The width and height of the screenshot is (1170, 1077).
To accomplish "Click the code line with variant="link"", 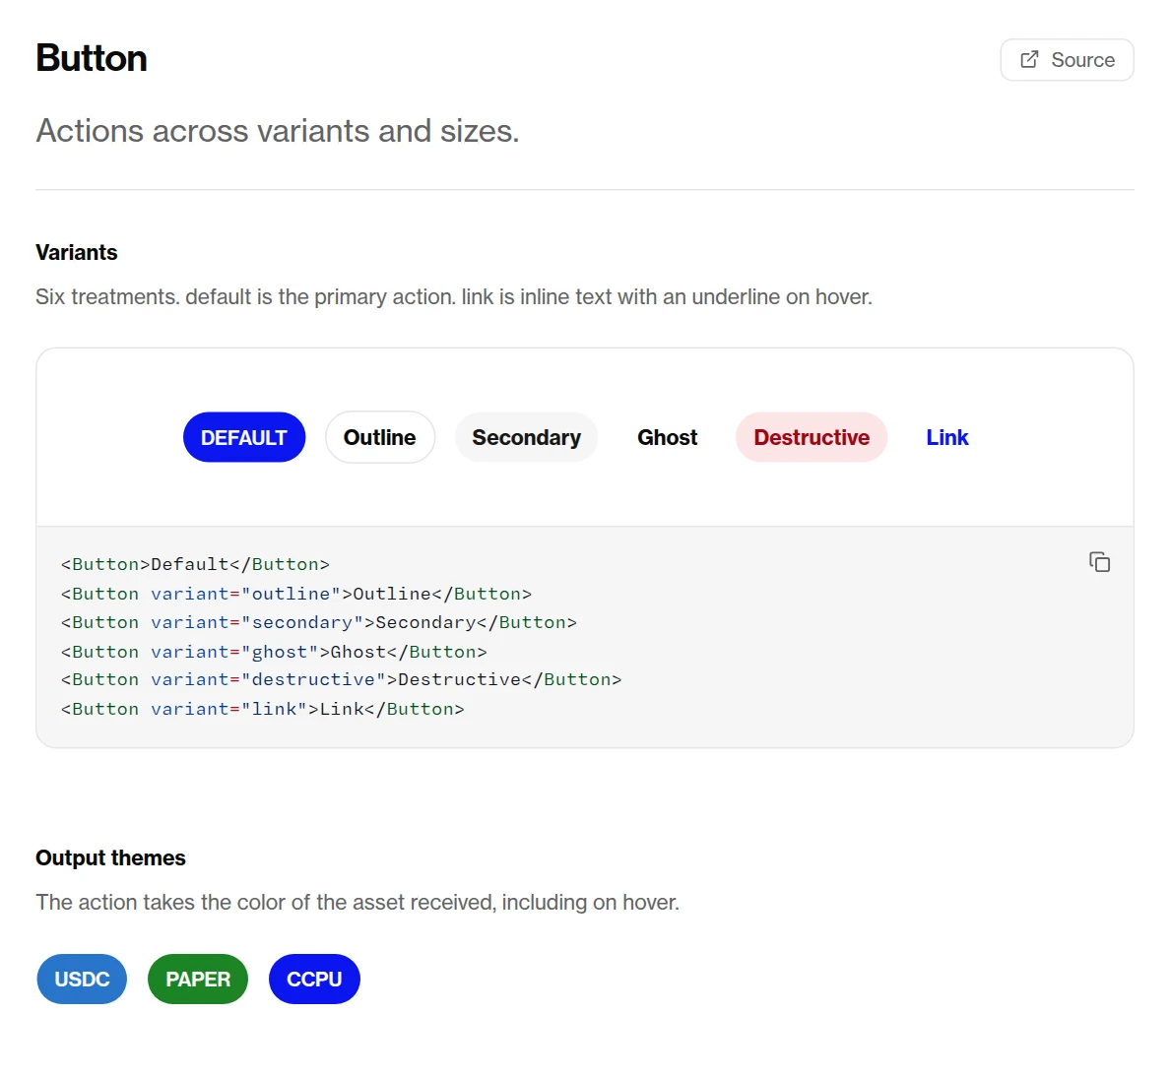I will click(x=263, y=709).
